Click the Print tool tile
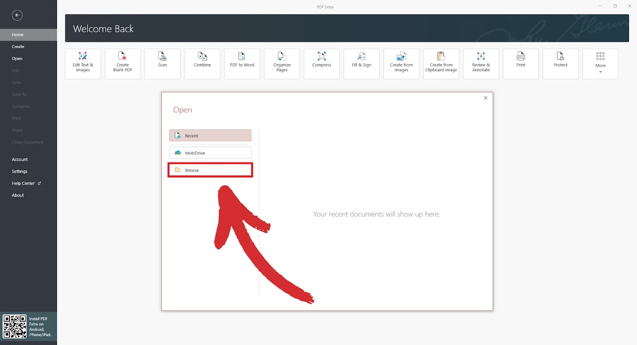Viewport: 637px width, 345px height. click(x=521, y=64)
